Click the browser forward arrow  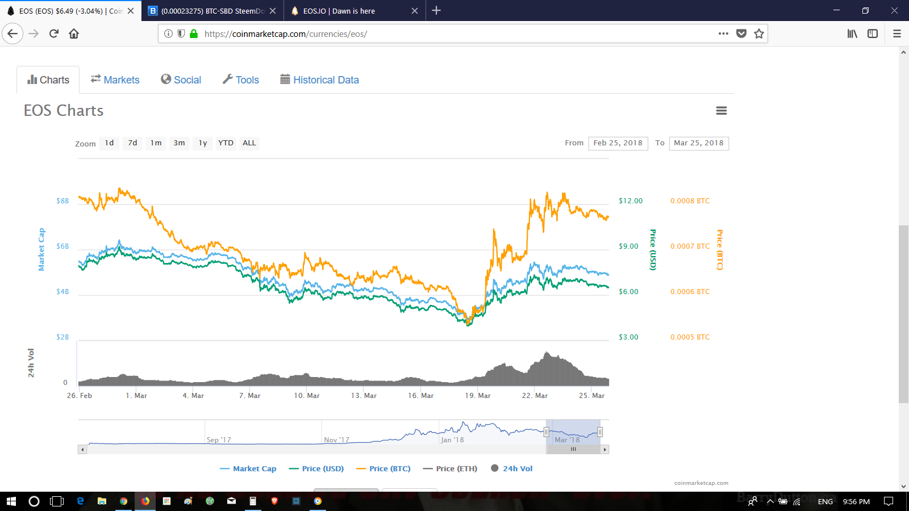pos(34,33)
